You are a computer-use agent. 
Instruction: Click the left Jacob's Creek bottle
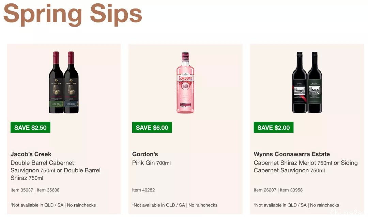pos(56,82)
